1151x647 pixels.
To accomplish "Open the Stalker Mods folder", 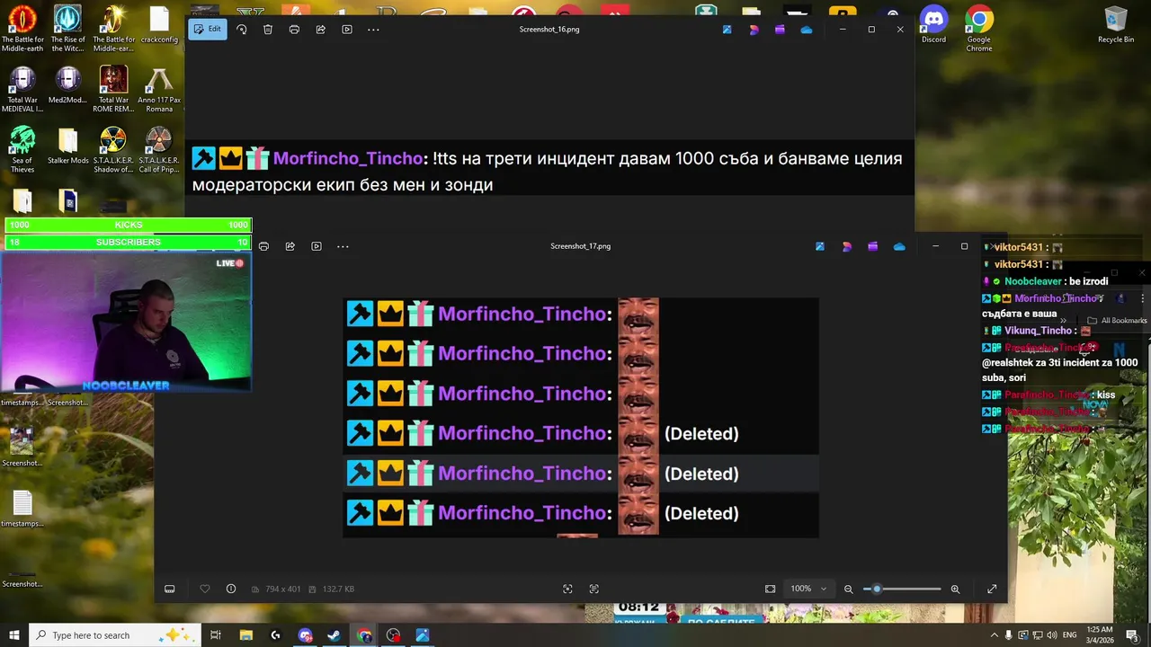I will 67,147.
